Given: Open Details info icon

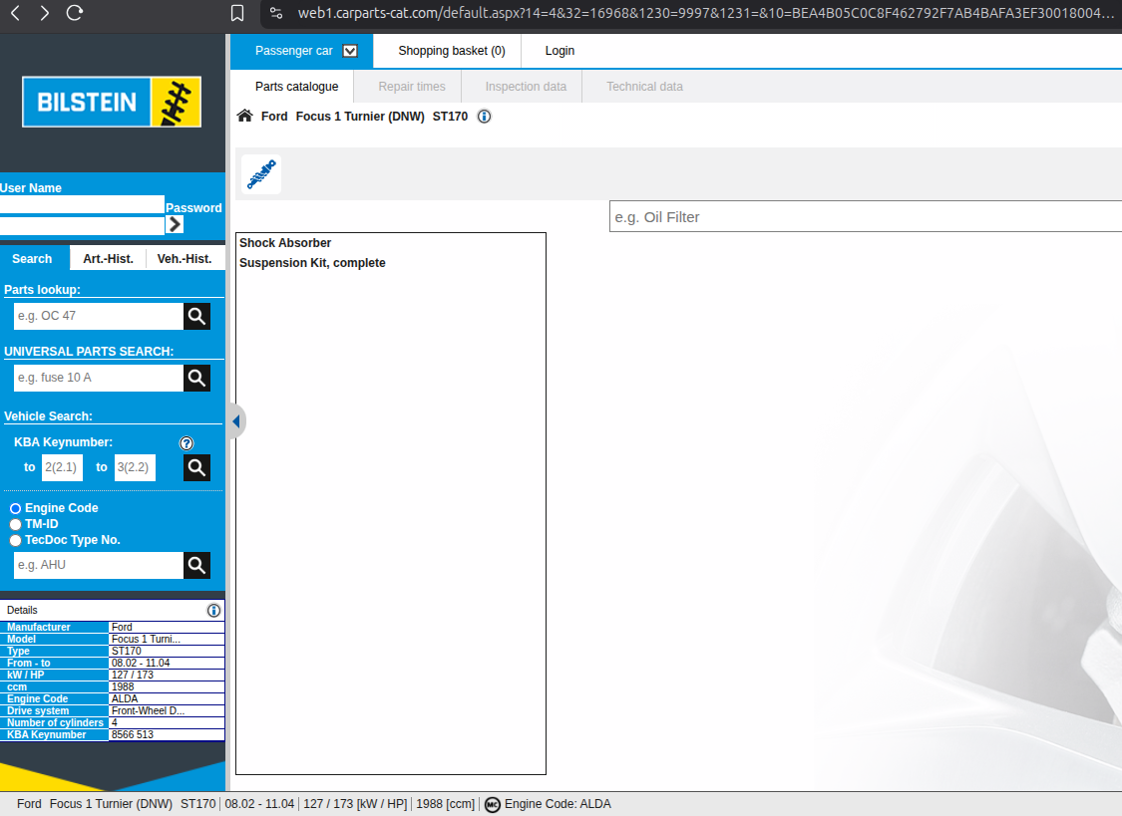Looking at the screenshot, I should point(213,610).
